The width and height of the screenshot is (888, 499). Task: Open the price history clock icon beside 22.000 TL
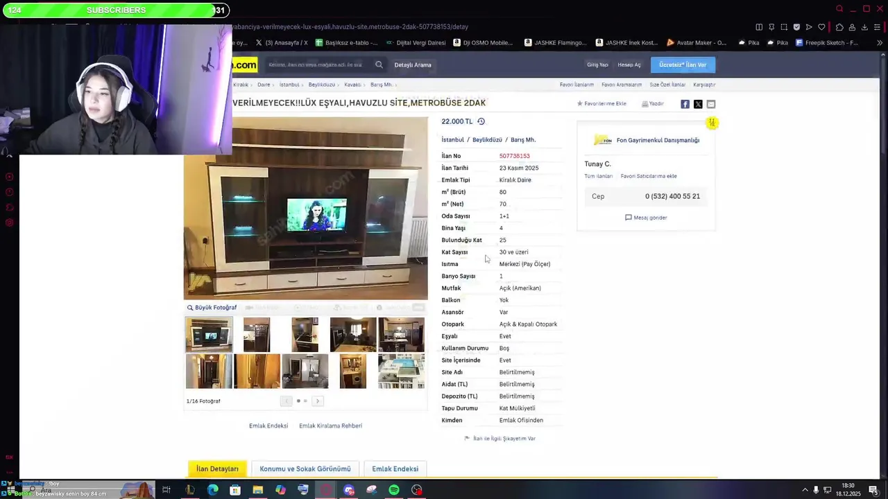click(481, 121)
